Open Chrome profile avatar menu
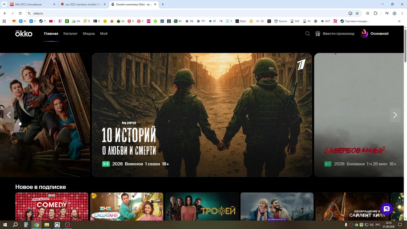This screenshot has width=407, height=229. 395,13
